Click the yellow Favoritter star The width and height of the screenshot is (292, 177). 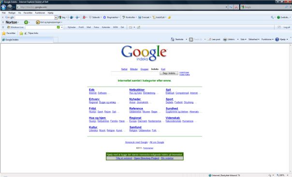pos(4,33)
